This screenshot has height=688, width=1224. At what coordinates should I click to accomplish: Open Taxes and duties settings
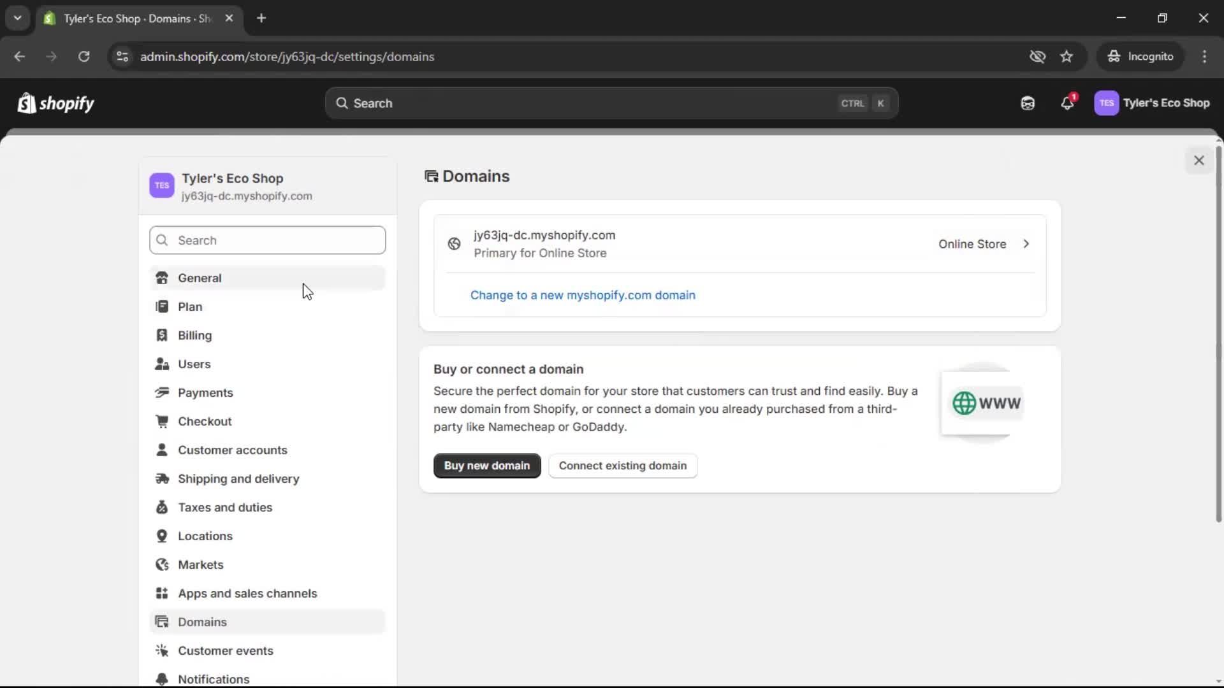tap(226, 507)
